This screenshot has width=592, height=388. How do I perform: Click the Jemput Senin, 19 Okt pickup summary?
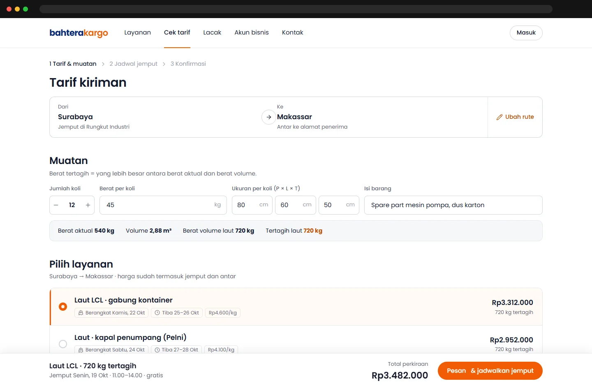(x=106, y=375)
